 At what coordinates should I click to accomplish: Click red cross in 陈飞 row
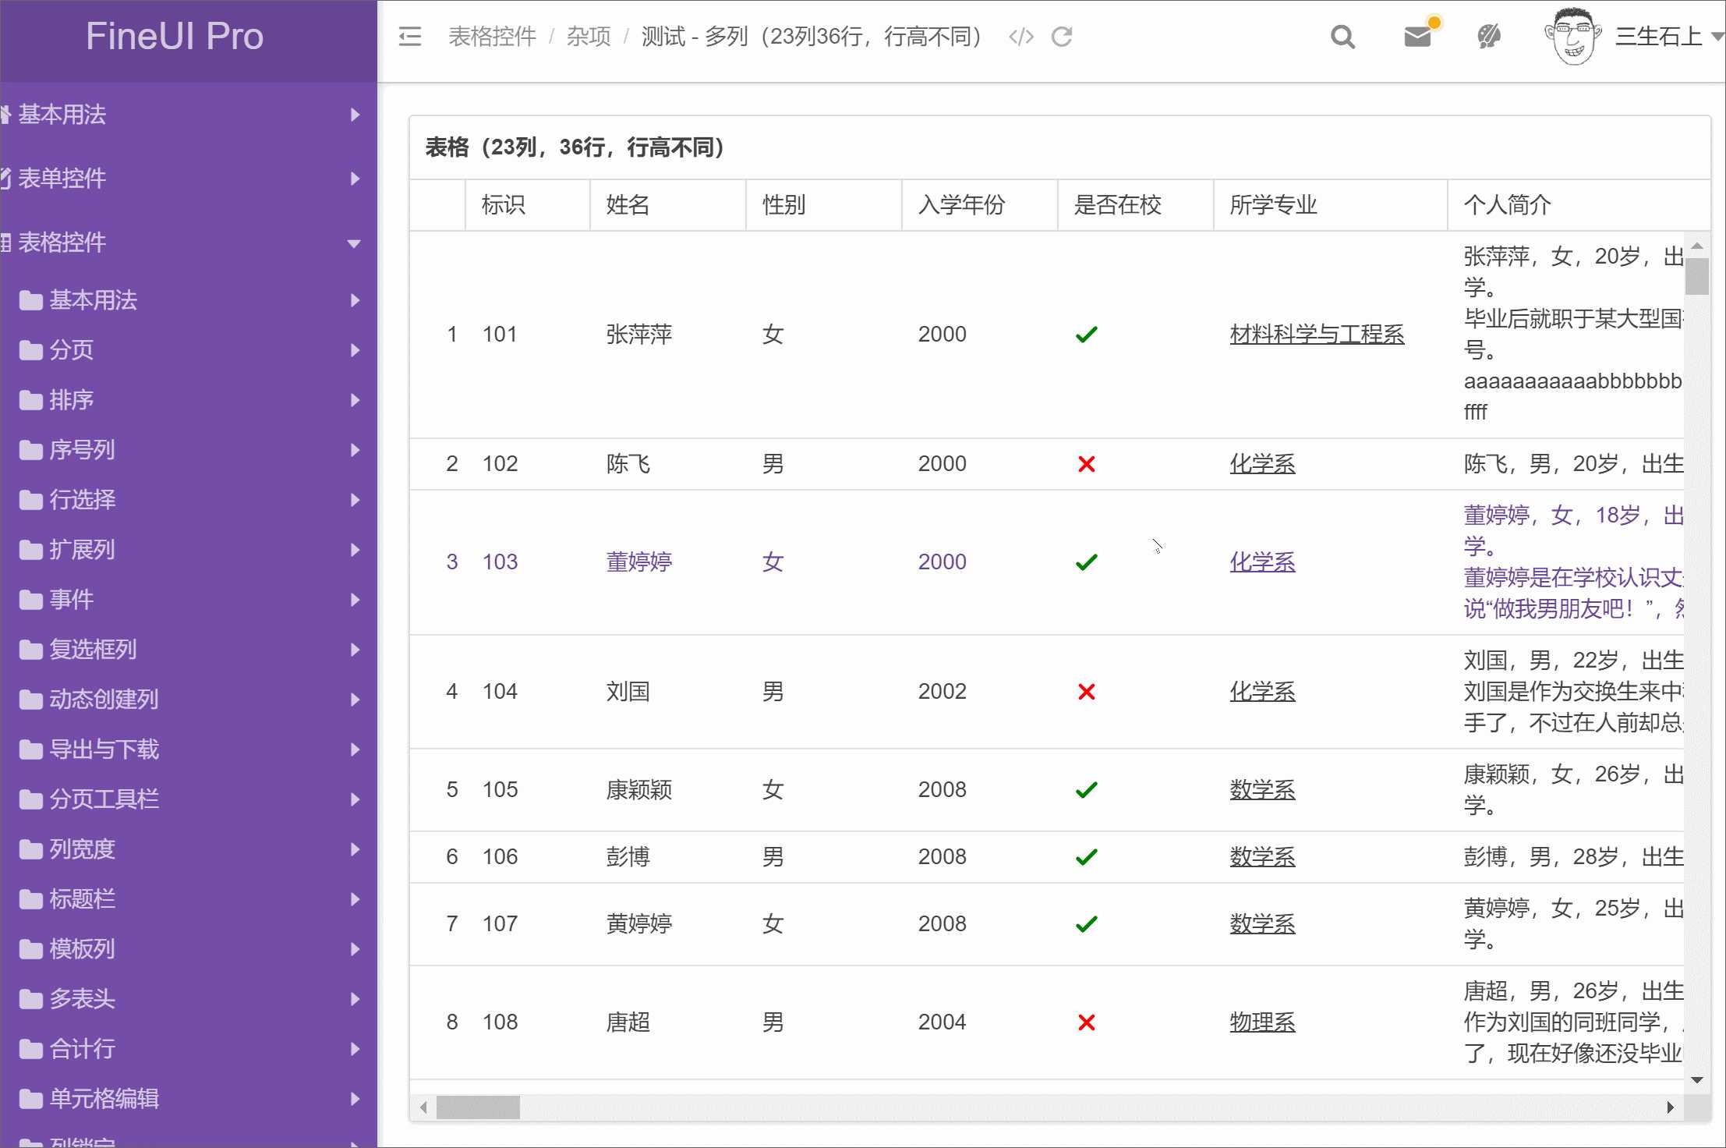pos(1086,464)
